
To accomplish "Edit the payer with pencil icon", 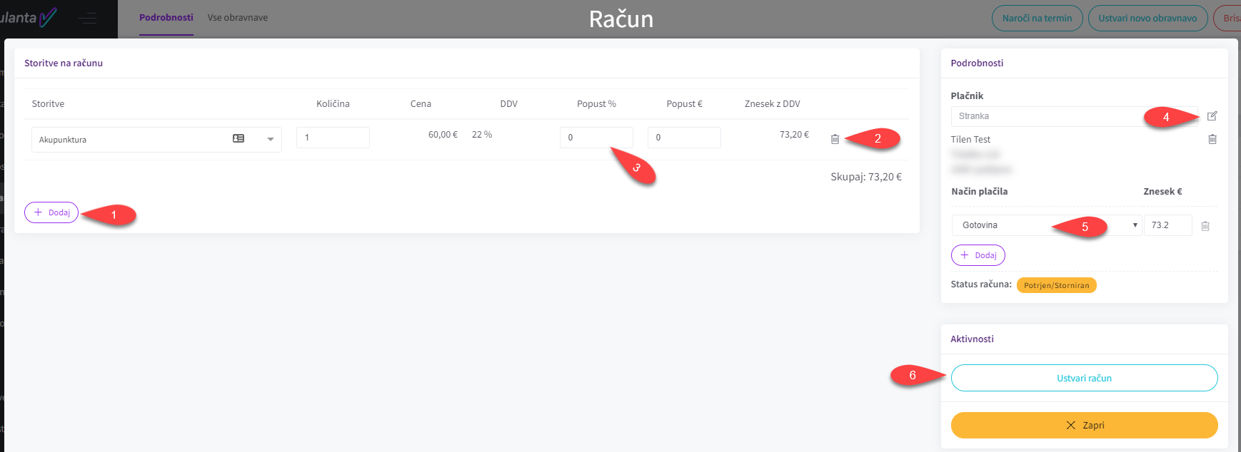I will (1212, 116).
